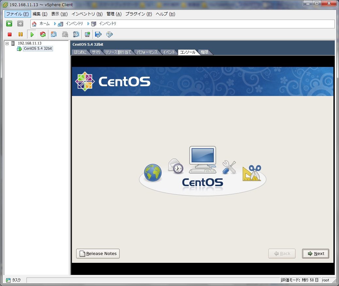
Task: Click the タスク tasks icon in the status bar
Action: point(8,280)
